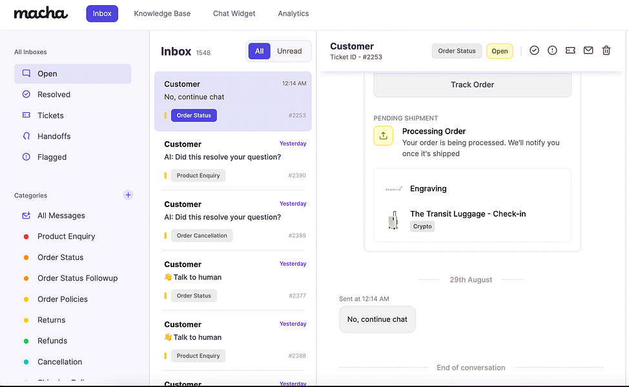Go to the Analytics tab
Screen dimensions: 629x387
coord(293,14)
